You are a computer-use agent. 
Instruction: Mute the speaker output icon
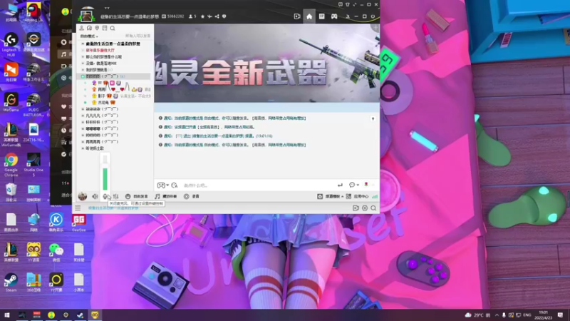pos(95,197)
